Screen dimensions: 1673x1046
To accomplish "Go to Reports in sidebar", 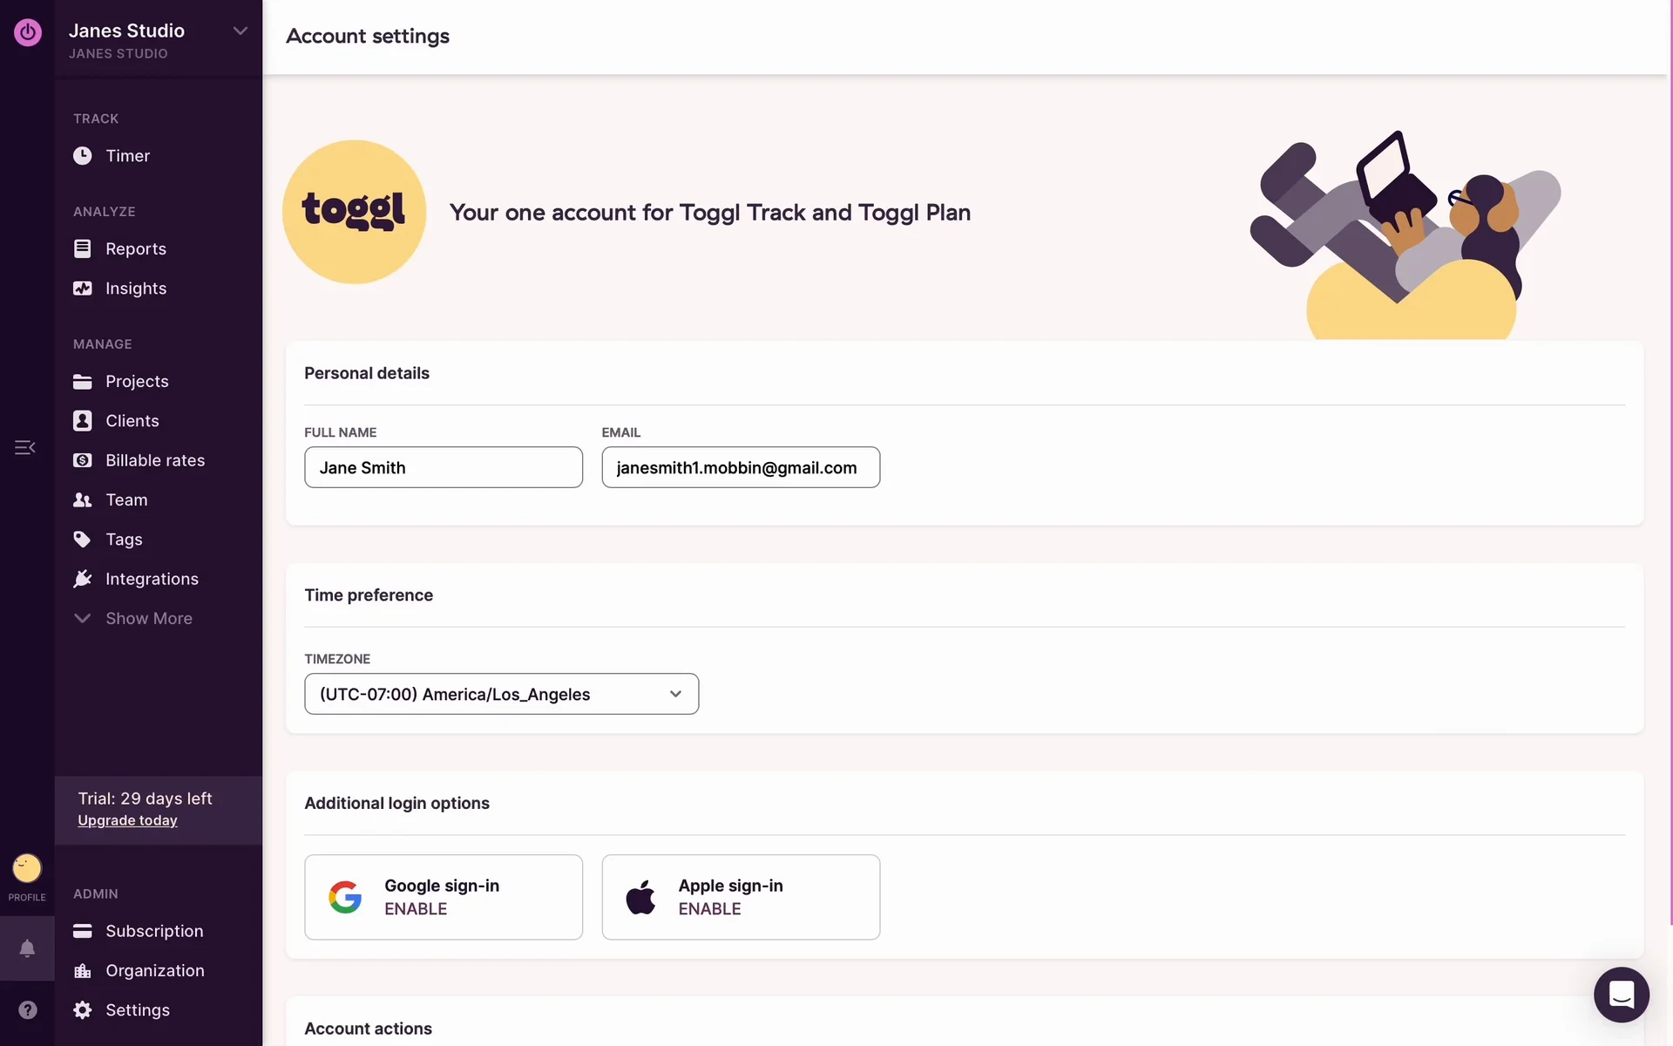I will (x=136, y=249).
